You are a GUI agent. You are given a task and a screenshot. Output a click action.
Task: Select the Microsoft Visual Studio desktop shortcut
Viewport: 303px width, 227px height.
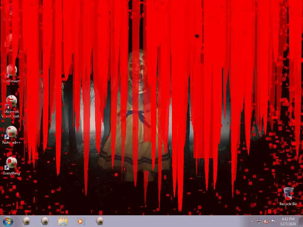click(x=11, y=106)
